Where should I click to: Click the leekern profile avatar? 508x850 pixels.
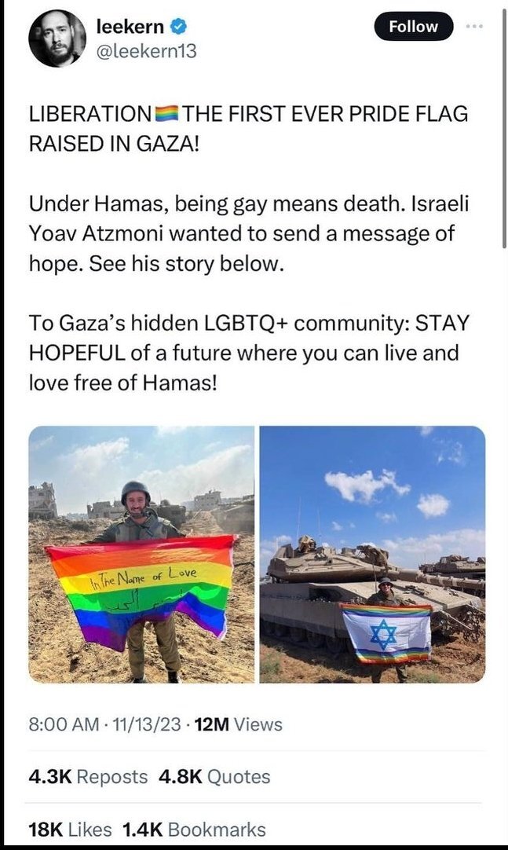coord(57,38)
